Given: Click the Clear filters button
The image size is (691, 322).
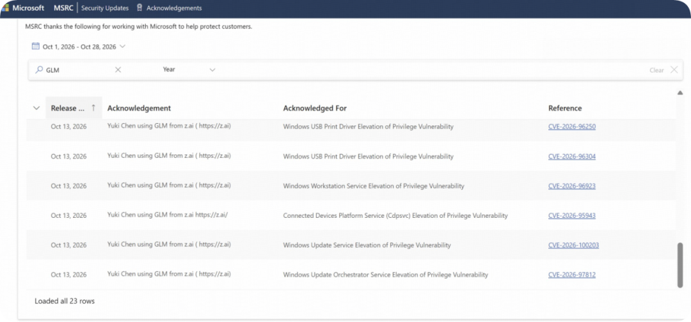Looking at the screenshot, I should 656,70.
